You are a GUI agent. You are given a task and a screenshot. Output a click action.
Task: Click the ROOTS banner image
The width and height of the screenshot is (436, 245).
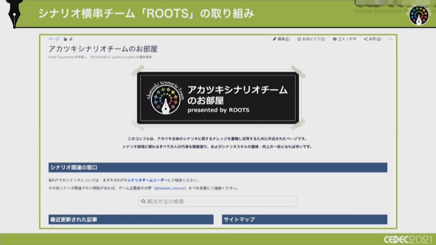click(218, 98)
